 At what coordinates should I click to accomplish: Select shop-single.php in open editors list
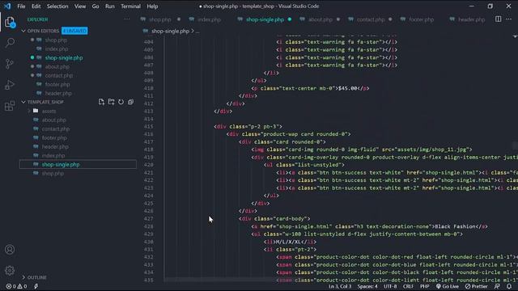point(64,57)
